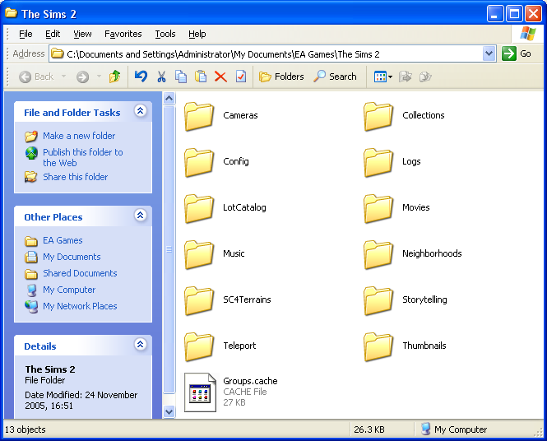Click the task pane scroll down arrow

(169, 411)
